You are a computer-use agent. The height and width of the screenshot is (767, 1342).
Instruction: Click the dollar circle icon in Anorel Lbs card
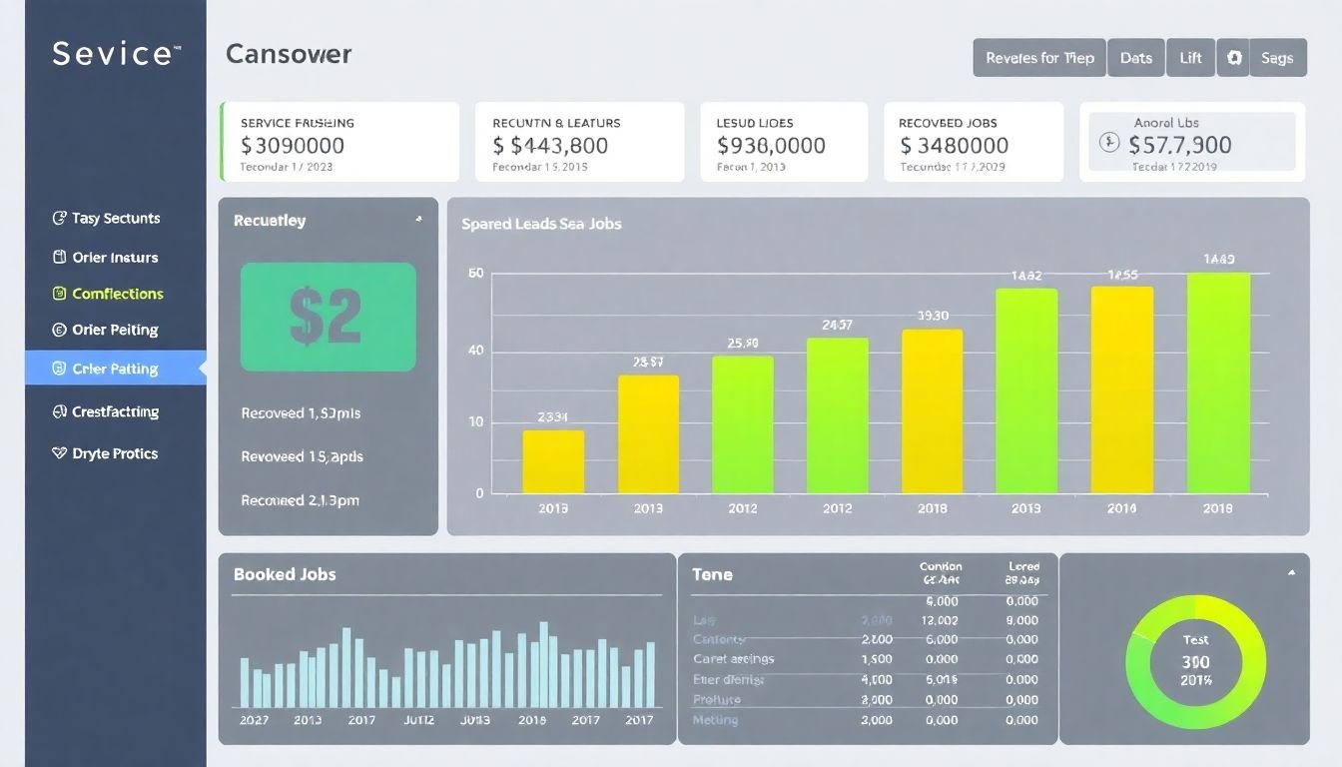pos(1109,143)
